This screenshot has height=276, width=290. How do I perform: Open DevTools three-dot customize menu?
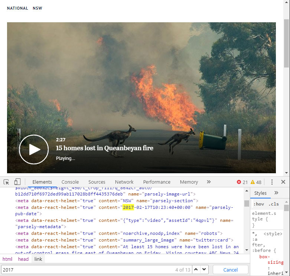pos(272,182)
